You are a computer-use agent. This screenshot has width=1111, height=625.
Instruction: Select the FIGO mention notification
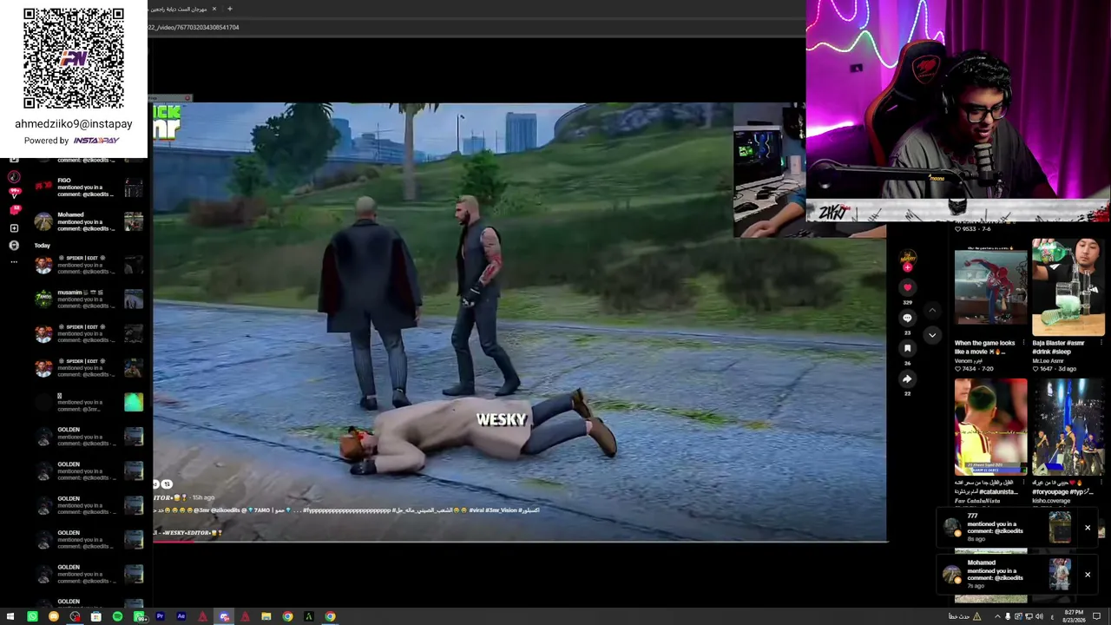[87, 187]
